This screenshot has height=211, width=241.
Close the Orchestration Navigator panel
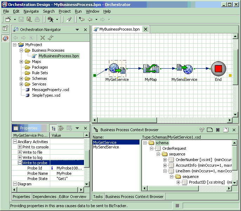[x=85, y=30]
